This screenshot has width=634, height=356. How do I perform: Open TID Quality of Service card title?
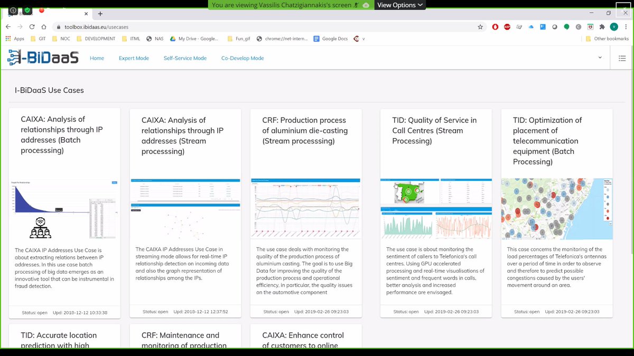click(434, 130)
